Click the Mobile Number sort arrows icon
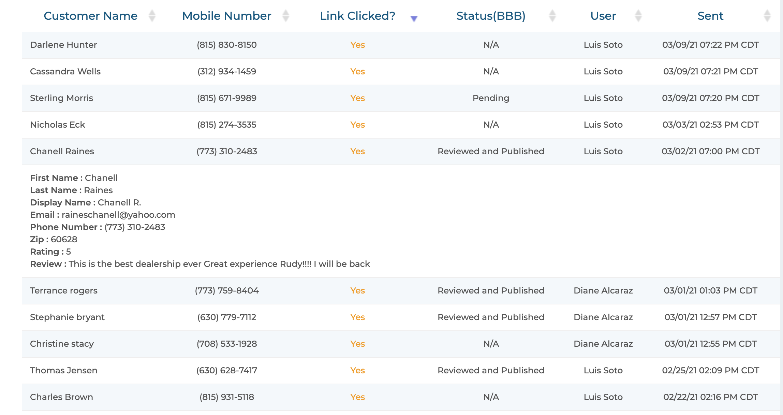Viewport: 783px width, 415px height. point(286,16)
